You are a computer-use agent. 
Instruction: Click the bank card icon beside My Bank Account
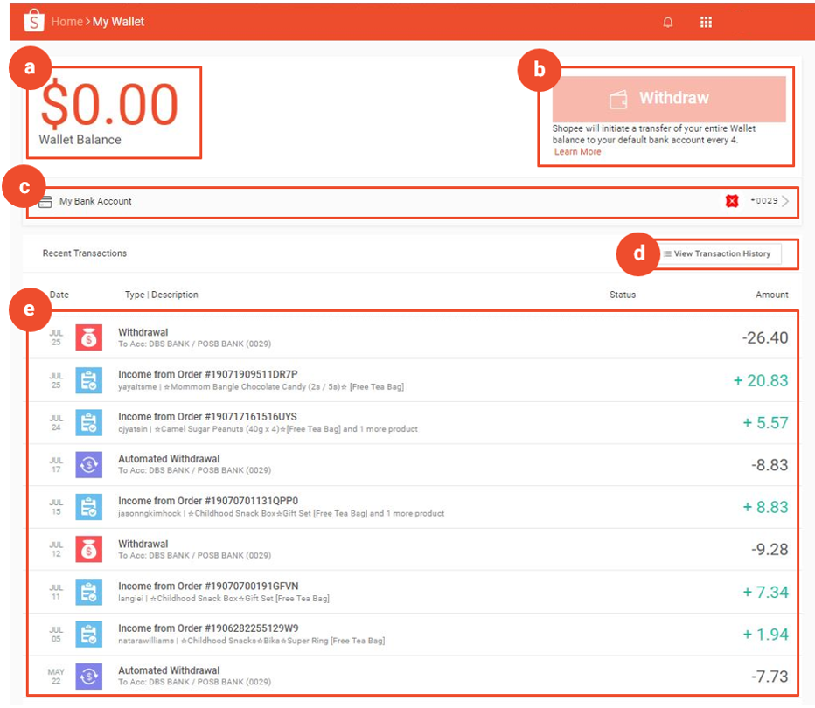click(x=45, y=202)
